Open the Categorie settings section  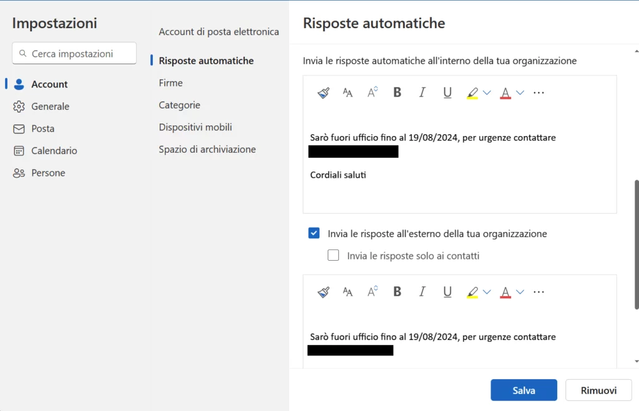(179, 105)
